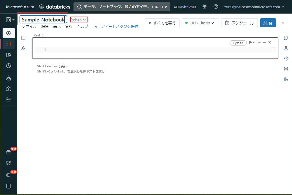Open the variable explorer {x} icon
This screenshot has height=195, width=292.
pos(286,69)
